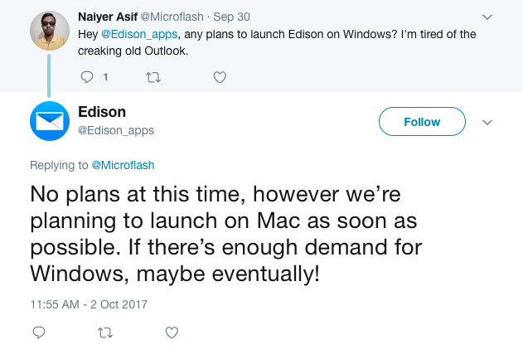Click the reply count 1 on first tweet
The height and width of the screenshot is (359, 523).
(105, 77)
